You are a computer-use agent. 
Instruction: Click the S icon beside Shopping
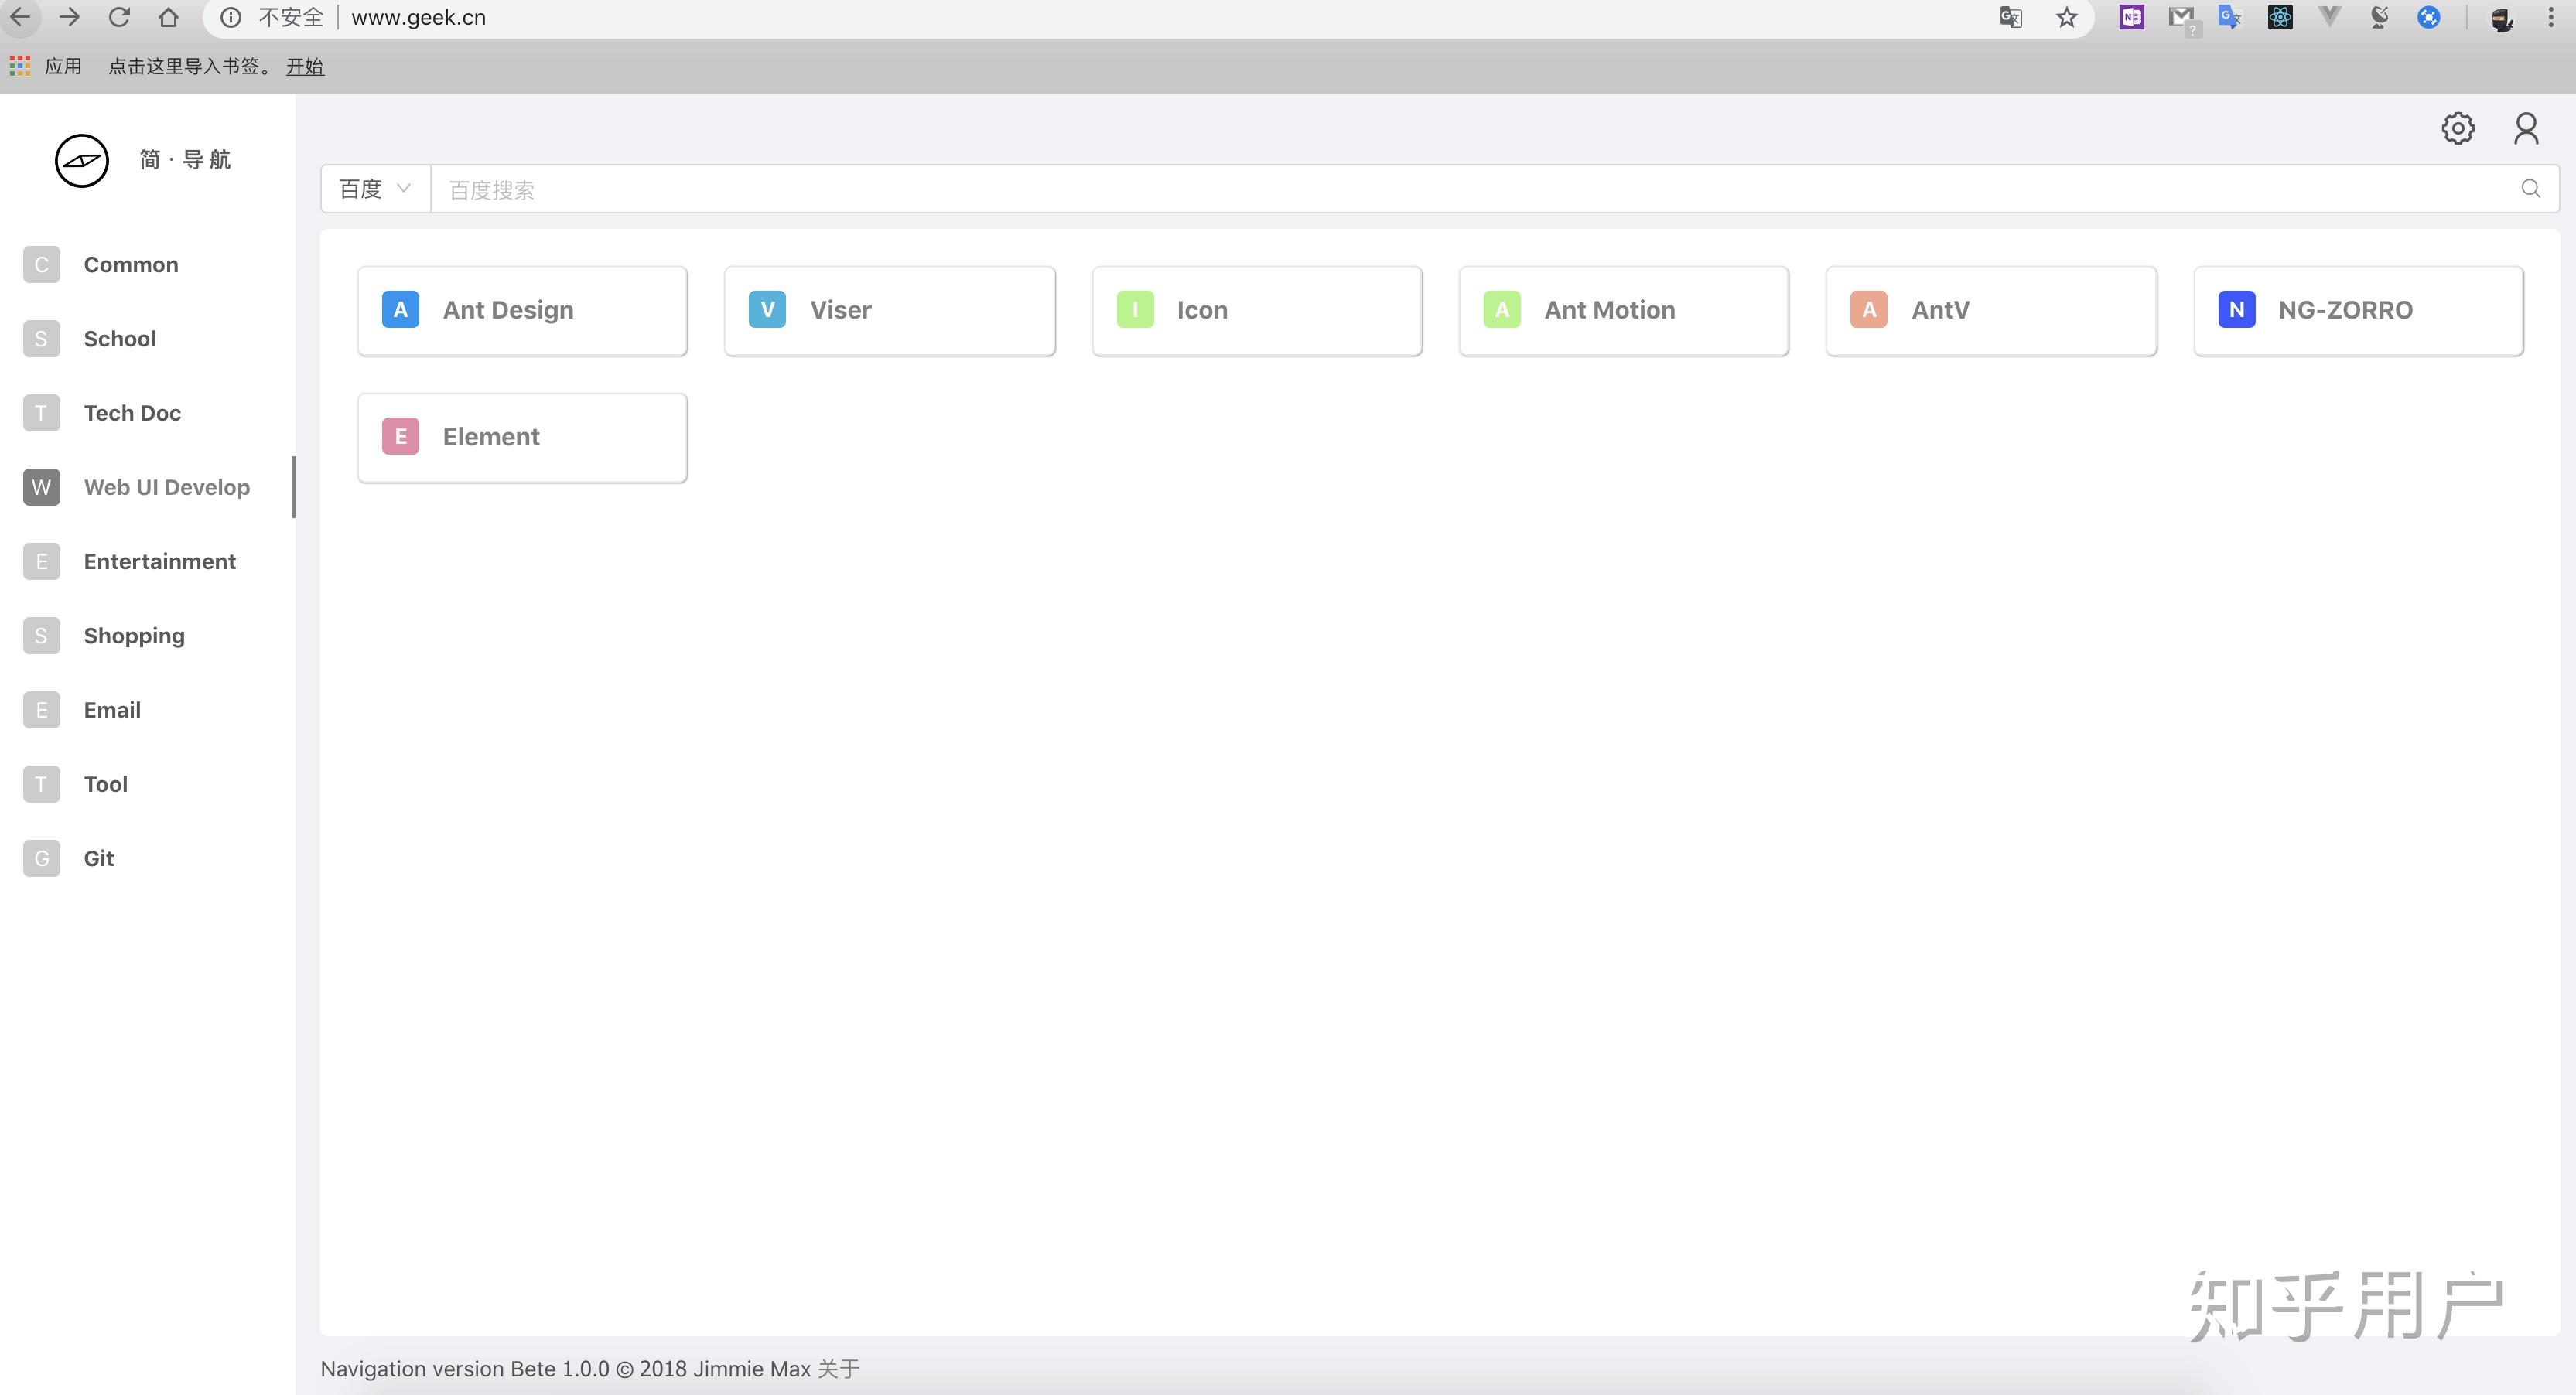[x=41, y=636]
